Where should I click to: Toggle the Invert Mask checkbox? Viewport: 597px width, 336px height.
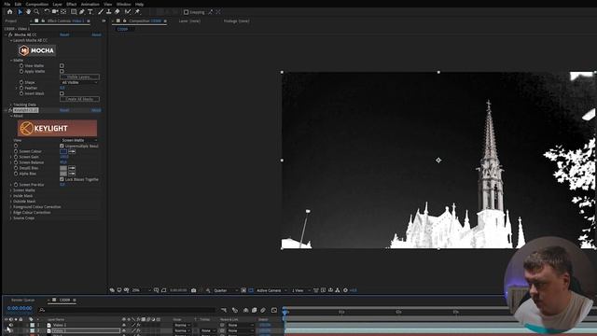[x=62, y=93]
